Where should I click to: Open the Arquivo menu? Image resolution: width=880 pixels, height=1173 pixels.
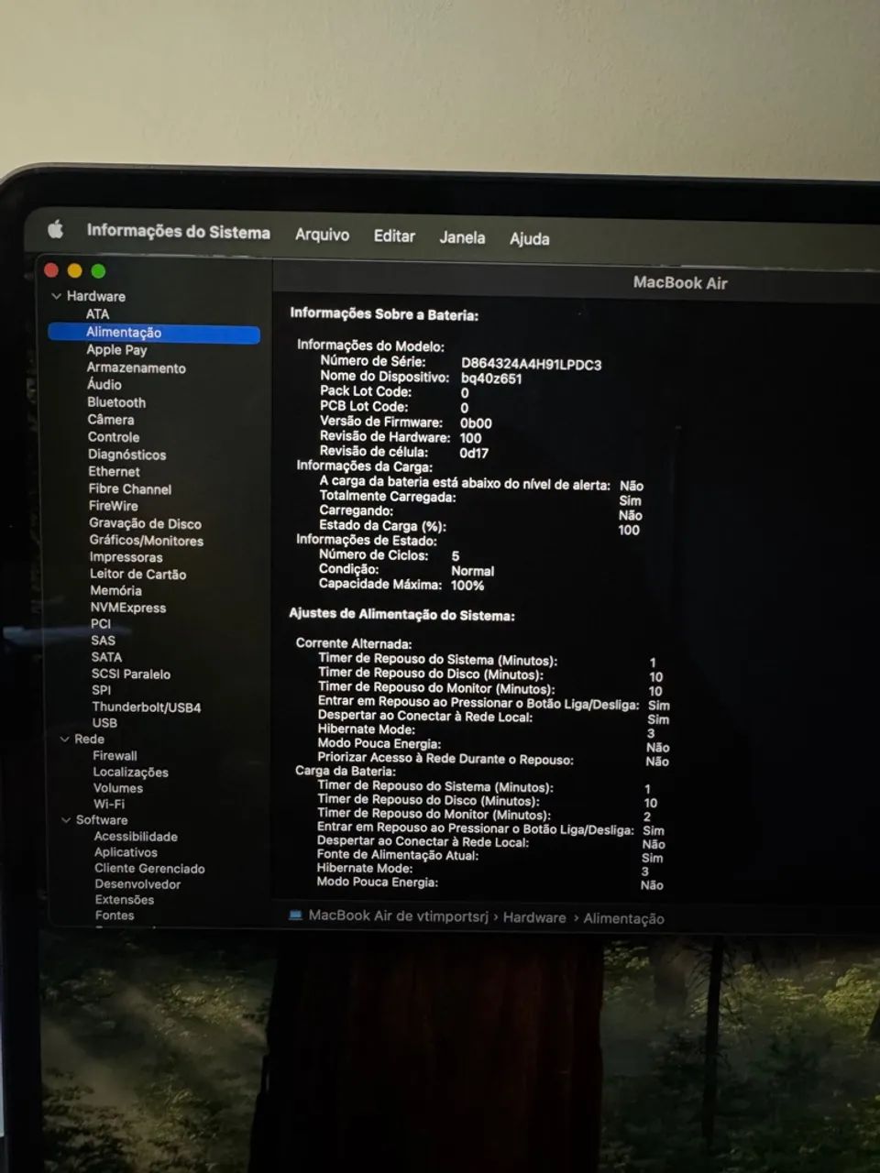pos(322,235)
